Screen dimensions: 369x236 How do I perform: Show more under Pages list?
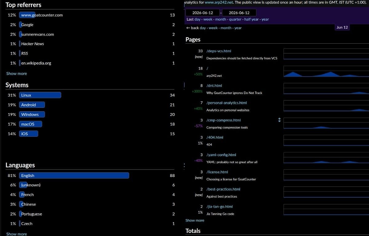pos(195,220)
